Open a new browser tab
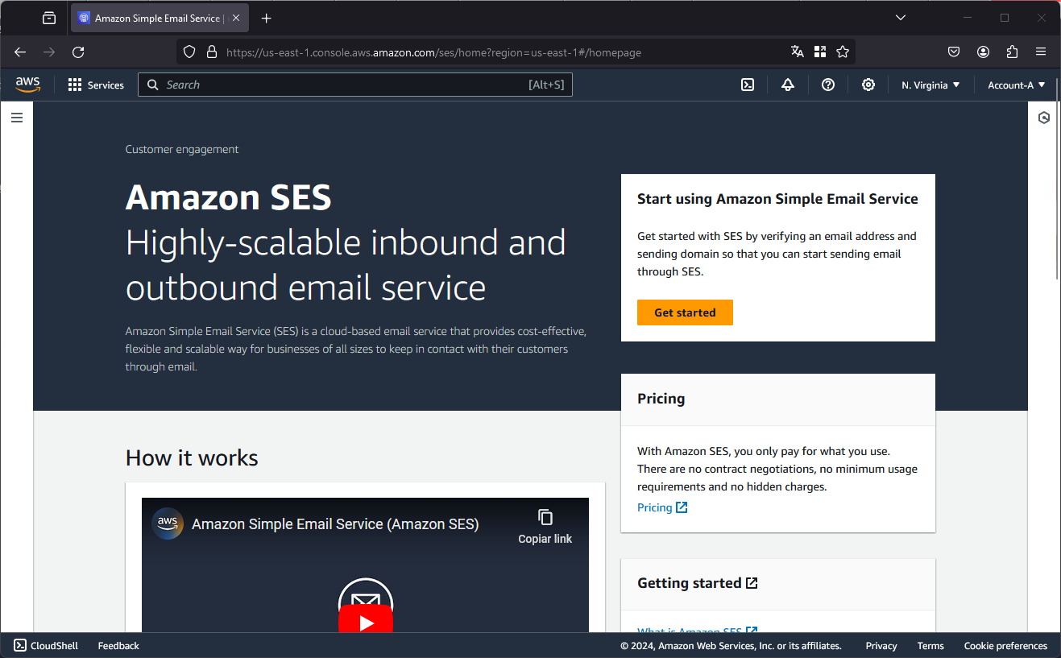Image resolution: width=1061 pixels, height=658 pixels. point(267,18)
